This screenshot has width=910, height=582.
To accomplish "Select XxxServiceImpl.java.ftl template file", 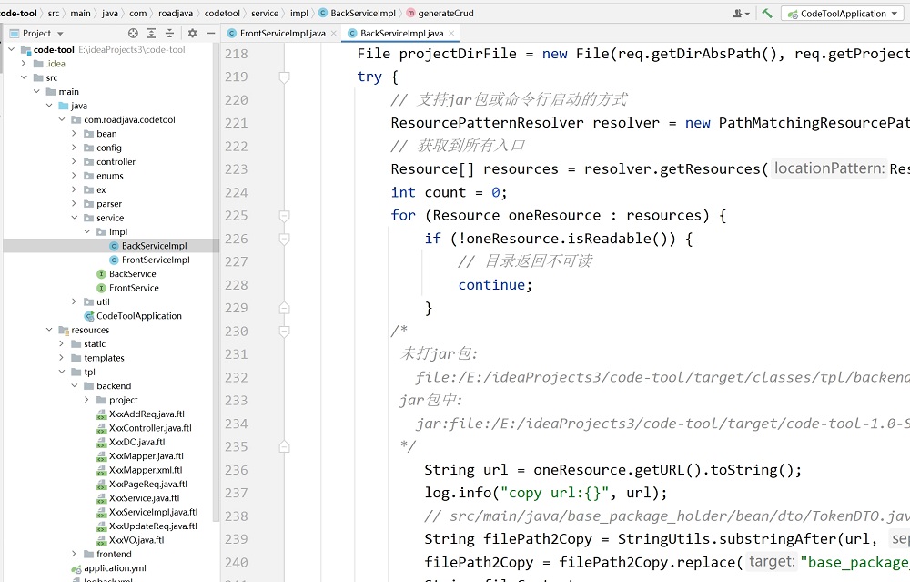I will [153, 512].
